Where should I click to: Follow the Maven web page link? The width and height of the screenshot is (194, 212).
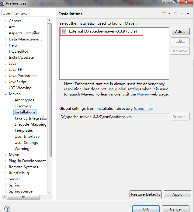click(x=143, y=94)
